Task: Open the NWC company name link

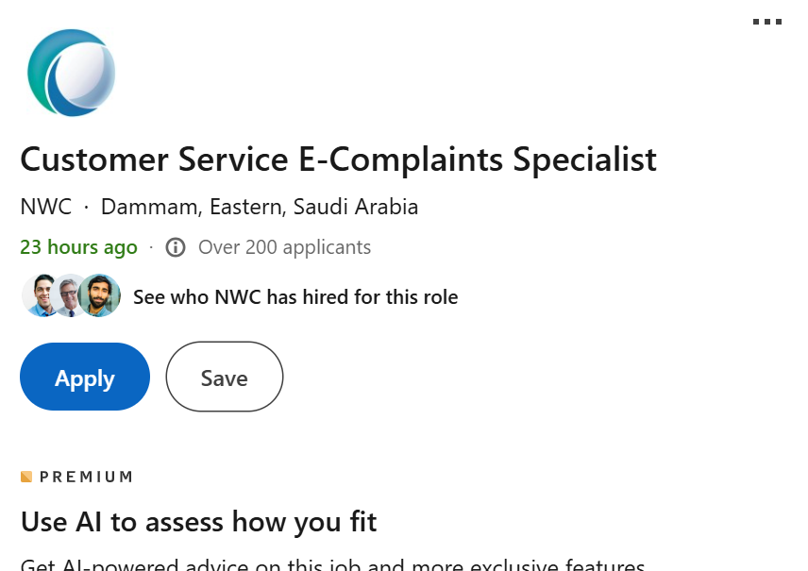Action: 46,207
